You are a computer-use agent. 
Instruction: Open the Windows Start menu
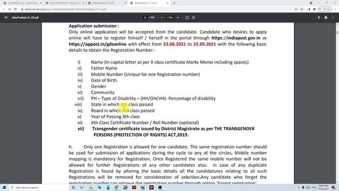pyautogui.click(x=4, y=187)
